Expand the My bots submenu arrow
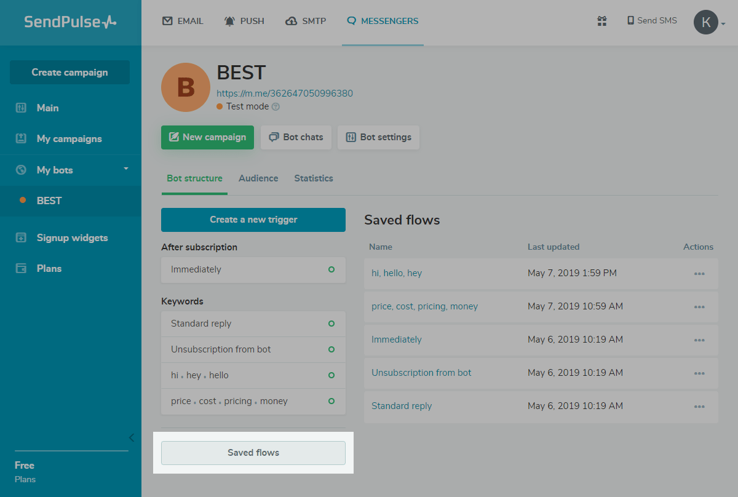The image size is (738, 497). click(x=126, y=169)
